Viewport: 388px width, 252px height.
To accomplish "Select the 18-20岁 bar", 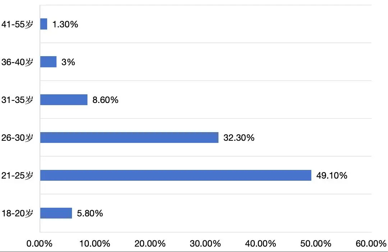I will (x=56, y=213).
